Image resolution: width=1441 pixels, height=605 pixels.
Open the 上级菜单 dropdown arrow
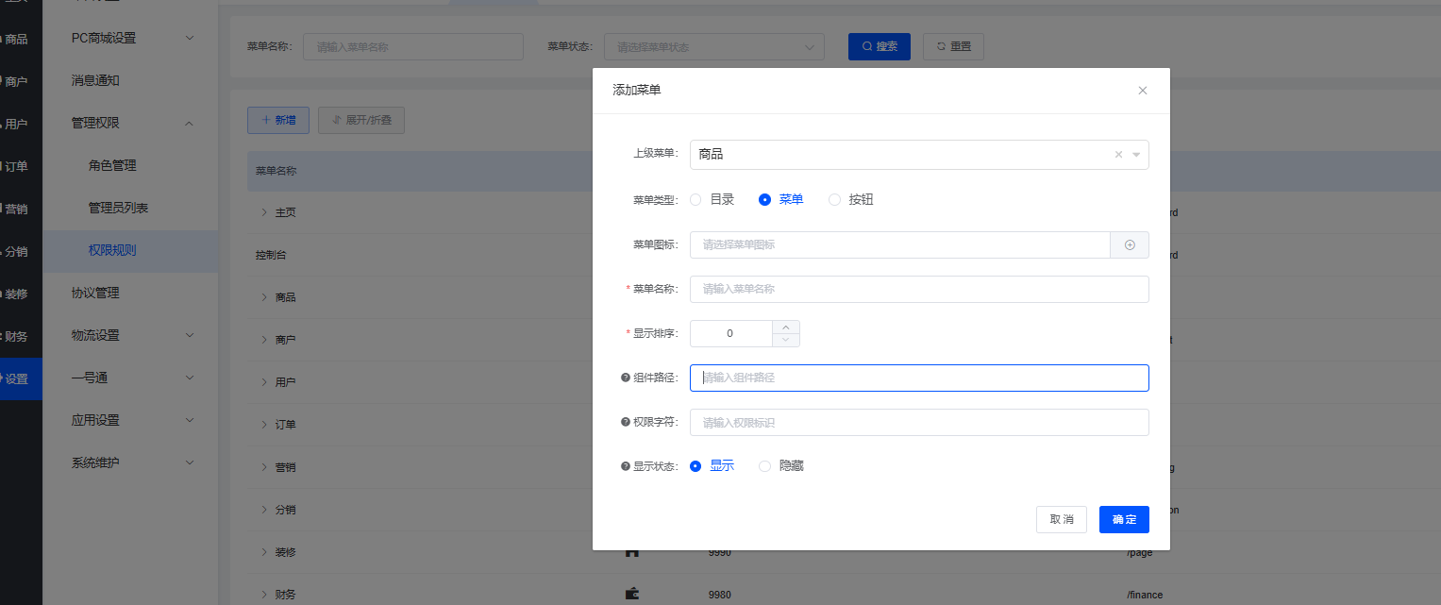1136,155
